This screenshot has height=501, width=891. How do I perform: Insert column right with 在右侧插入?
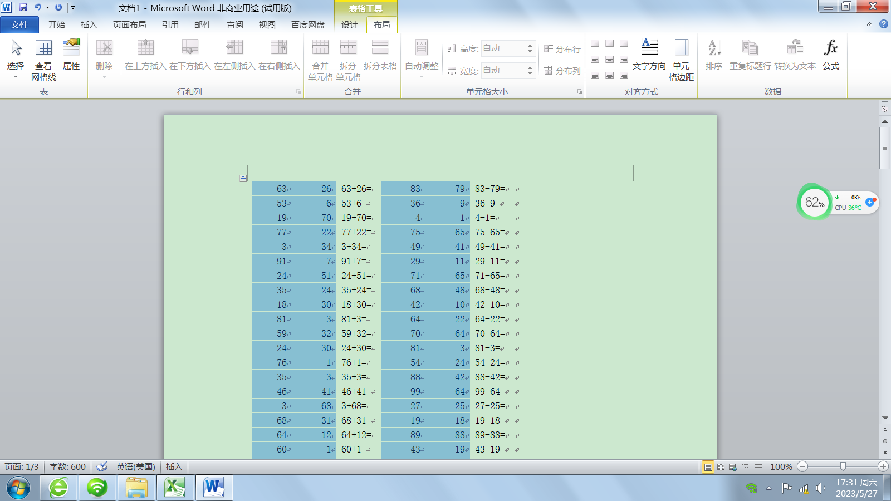[x=279, y=55]
